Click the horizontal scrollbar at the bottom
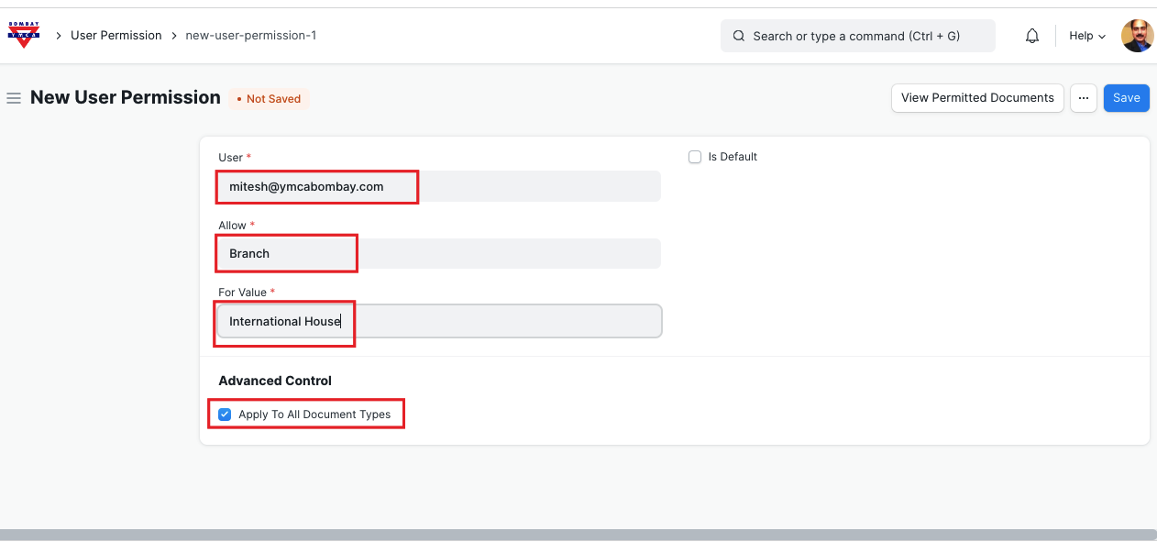The image size is (1157, 542). coord(578,535)
